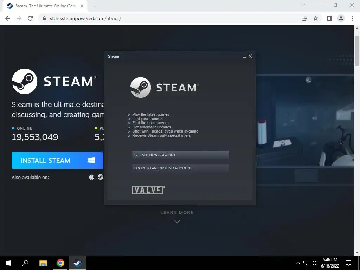This screenshot has width=360, height=270.
Task: Close the Steam dialog window
Action: click(250, 56)
